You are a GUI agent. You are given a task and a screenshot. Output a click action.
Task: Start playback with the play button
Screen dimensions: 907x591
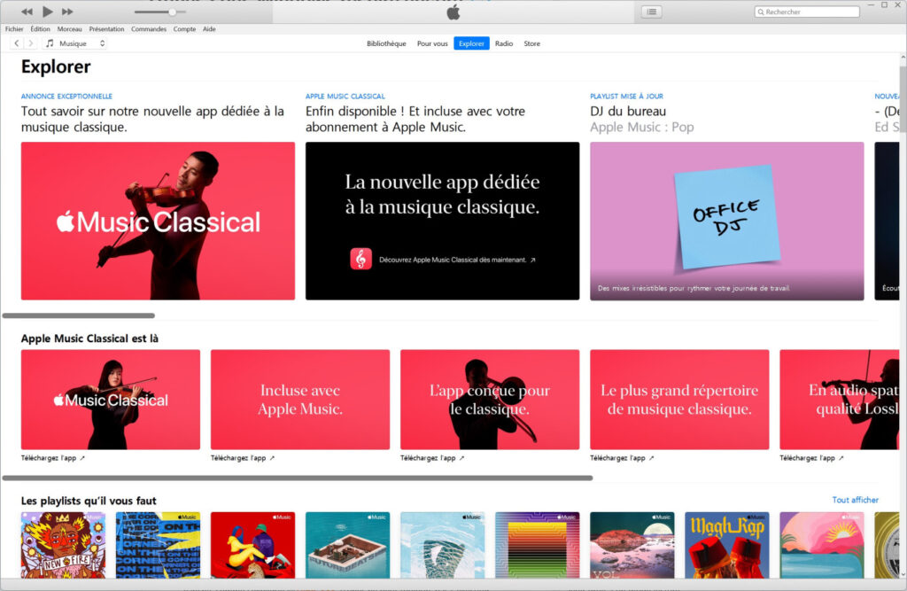(x=48, y=12)
